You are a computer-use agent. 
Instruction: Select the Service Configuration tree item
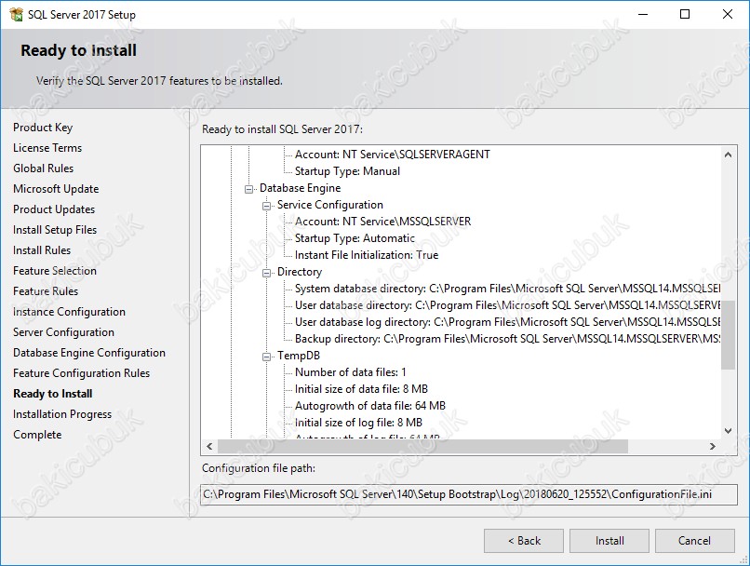point(330,205)
